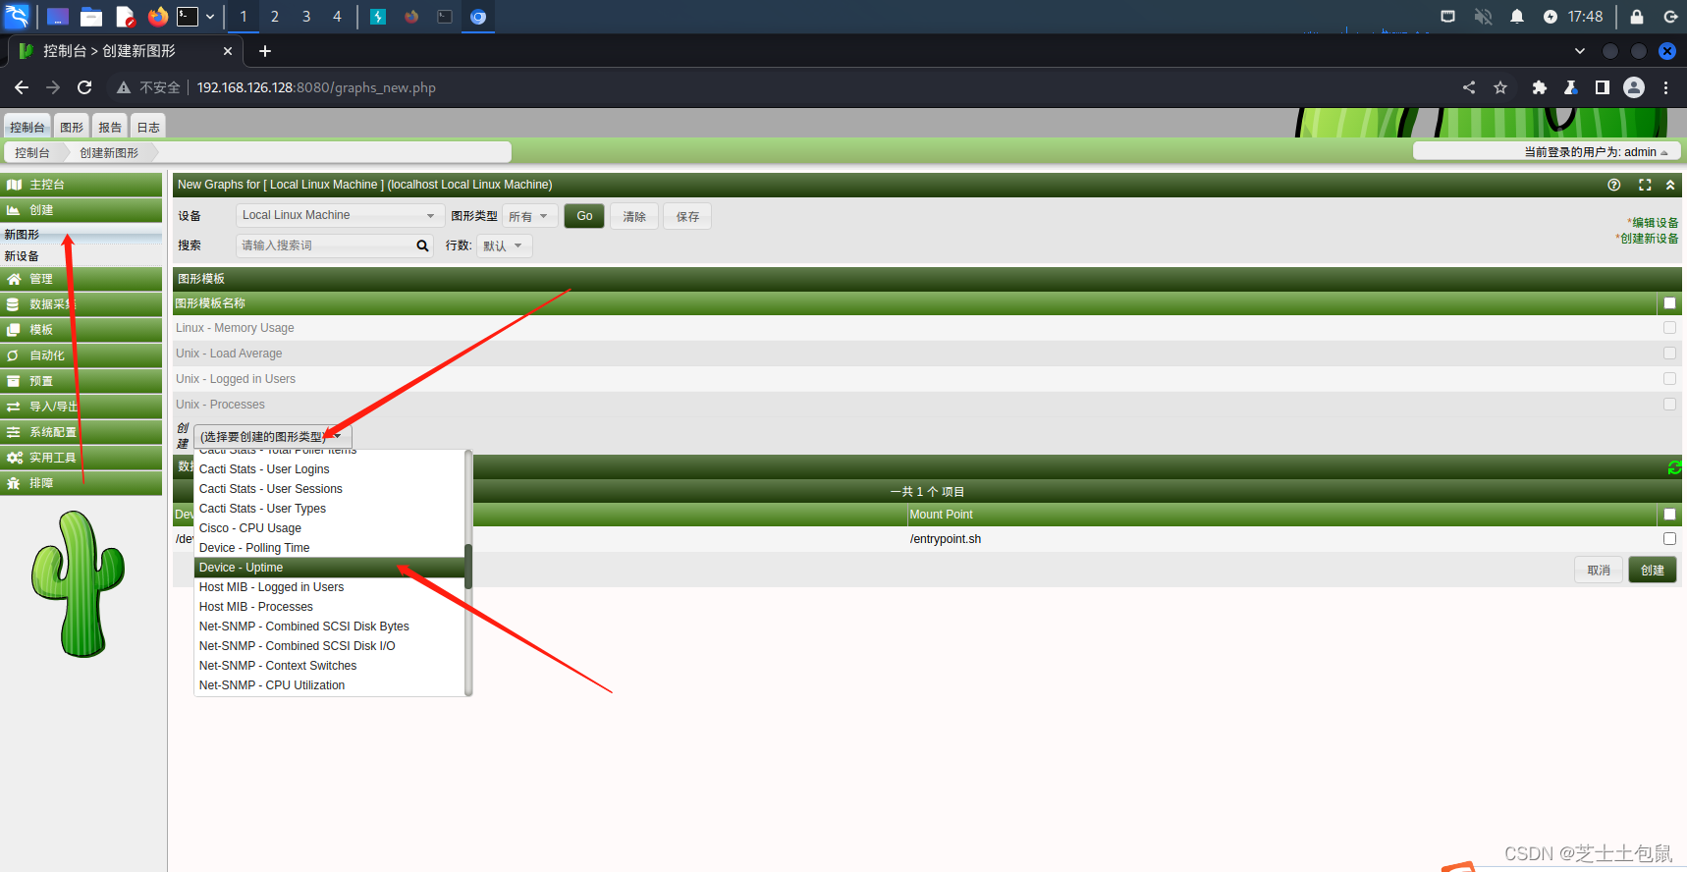Open the 排障 sidebar menu
This screenshot has height=872, width=1687.
(x=82, y=483)
